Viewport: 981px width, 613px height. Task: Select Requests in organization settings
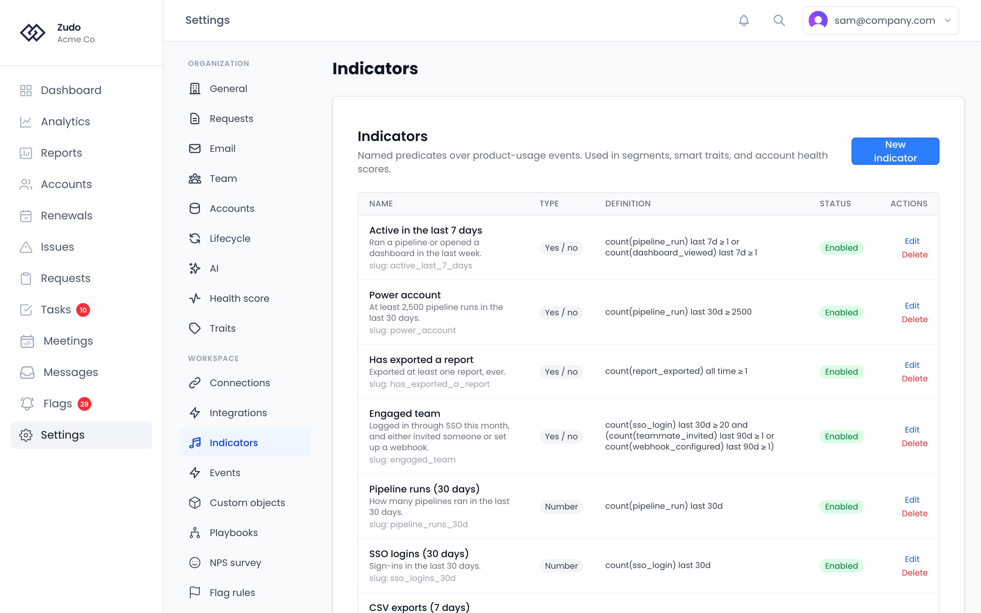[x=245, y=119]
